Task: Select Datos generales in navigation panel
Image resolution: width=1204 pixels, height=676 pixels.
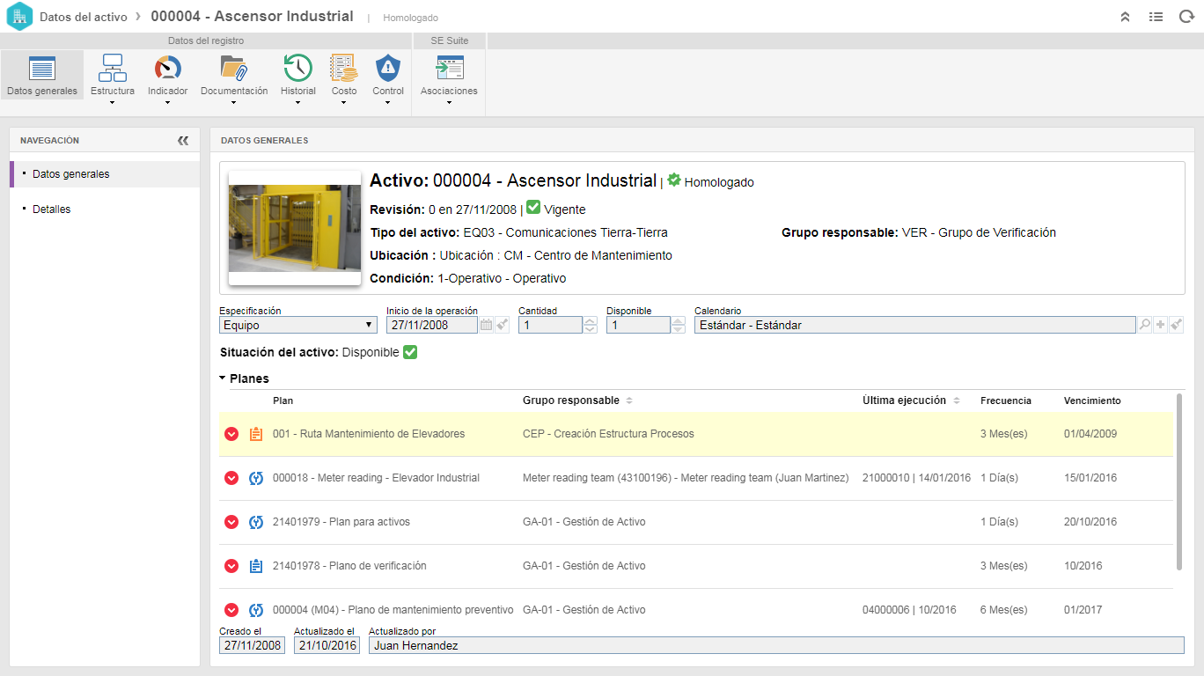Action: click(x=105, y=174)
